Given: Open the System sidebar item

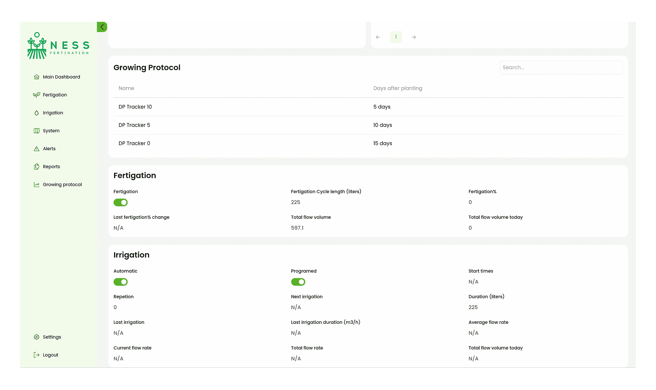Looking at the screenshot, I should tap(51, 131).
